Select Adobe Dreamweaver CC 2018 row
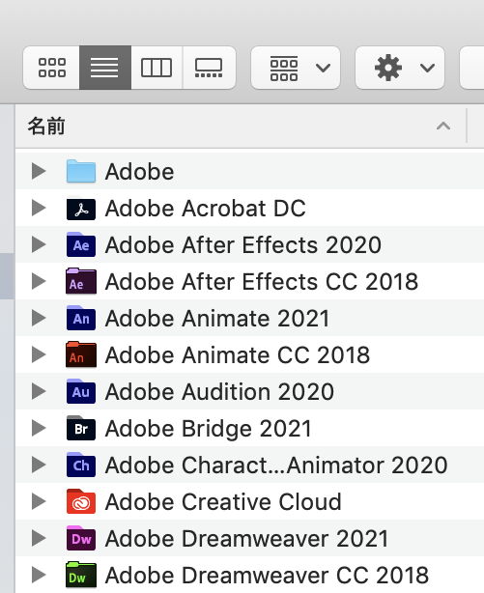Viewport: 484px width, 593px height. [250, 575]
